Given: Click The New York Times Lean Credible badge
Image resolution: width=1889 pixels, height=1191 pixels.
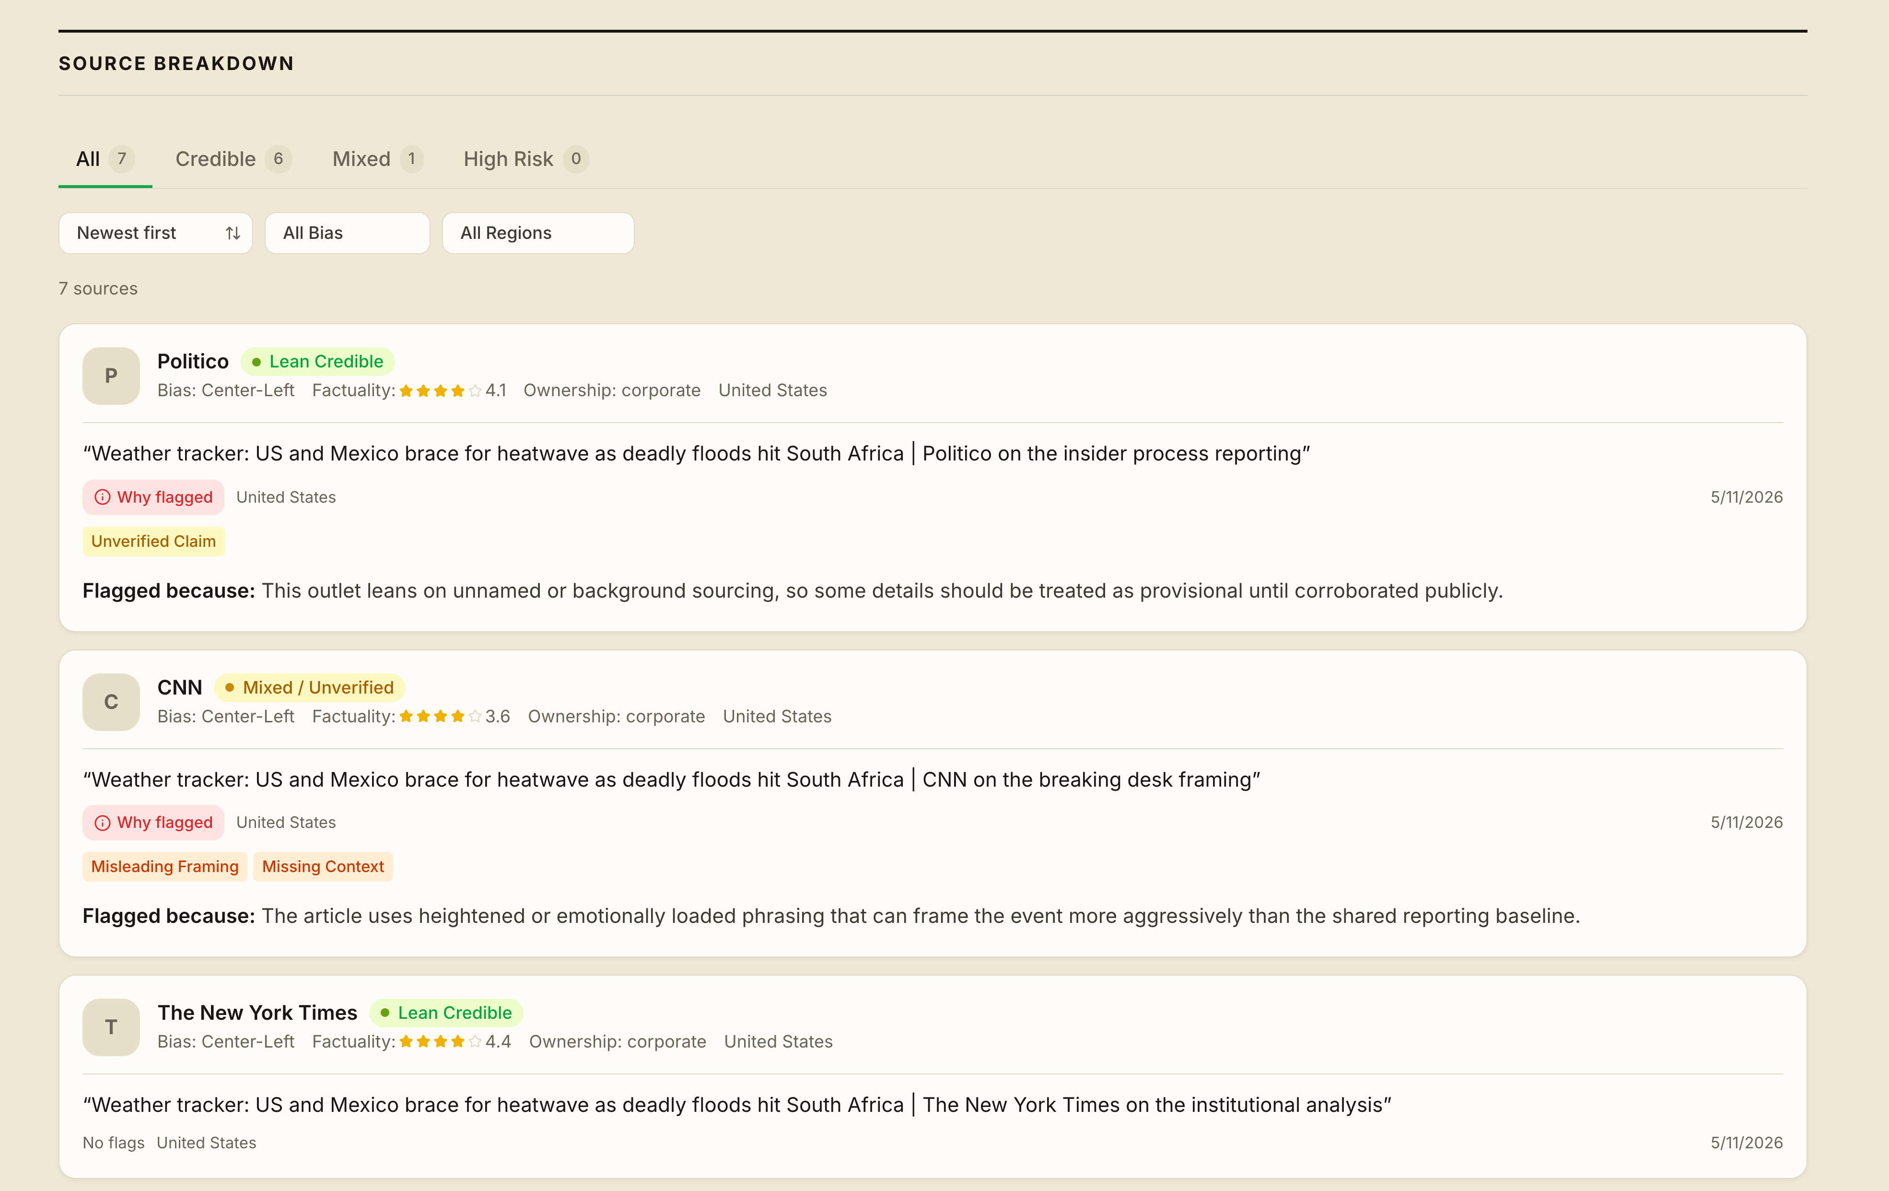Looking at the screenshot, I should click(446, 1013).
